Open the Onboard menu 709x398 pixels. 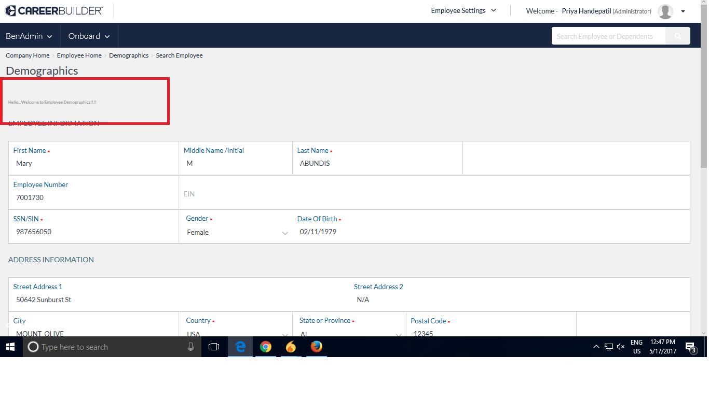tap(89, 36)
